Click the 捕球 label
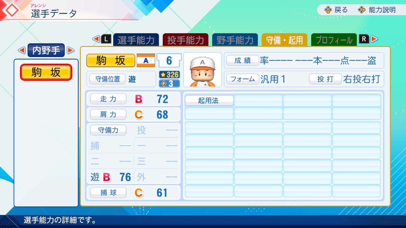Image resolution: width=406 pixels, height=228 pixels. [108, 193]
